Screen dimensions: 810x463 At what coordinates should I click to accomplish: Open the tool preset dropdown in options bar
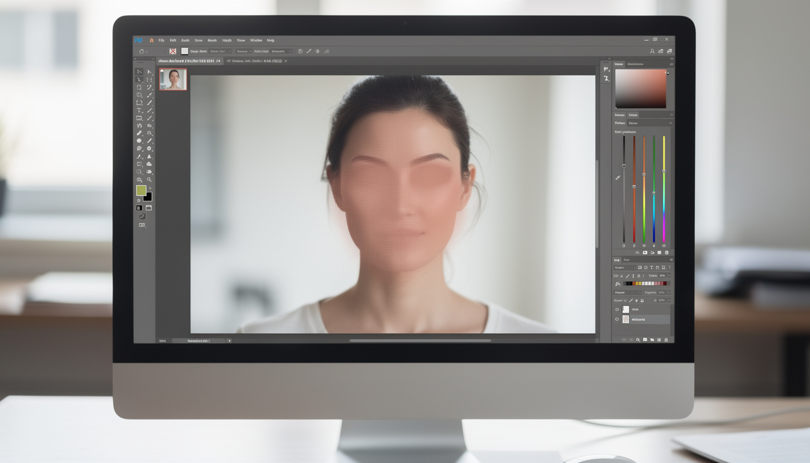(143, 51)
